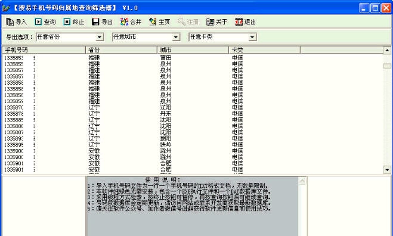Minimize the window
Image resolution: width=393 pixels, height=236 pixels.
tap(364, 8)
